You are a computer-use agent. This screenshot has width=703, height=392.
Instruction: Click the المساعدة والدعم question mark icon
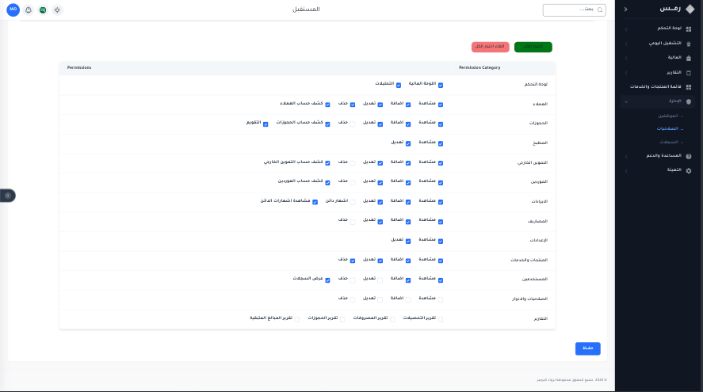pos(689,156)
